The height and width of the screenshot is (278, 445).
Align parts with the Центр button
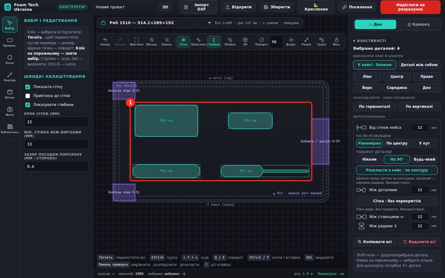point(397,77)
